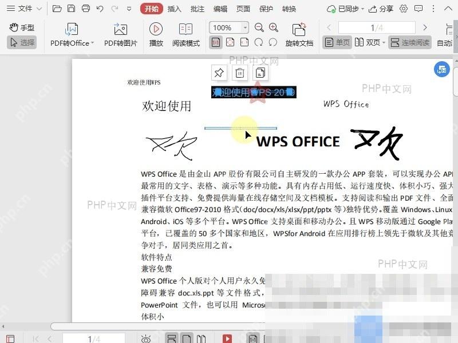This screenshot has width=458, height=343.
Task: Open the feedback message icon
Action: 418,9
